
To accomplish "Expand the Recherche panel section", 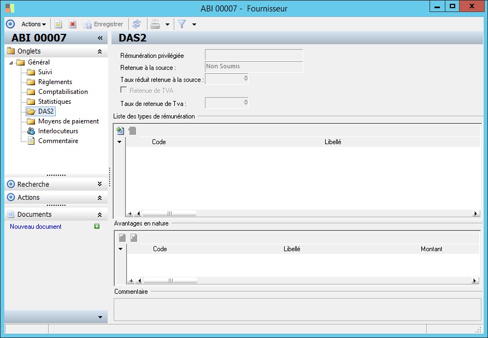I will tap(99, 185).
